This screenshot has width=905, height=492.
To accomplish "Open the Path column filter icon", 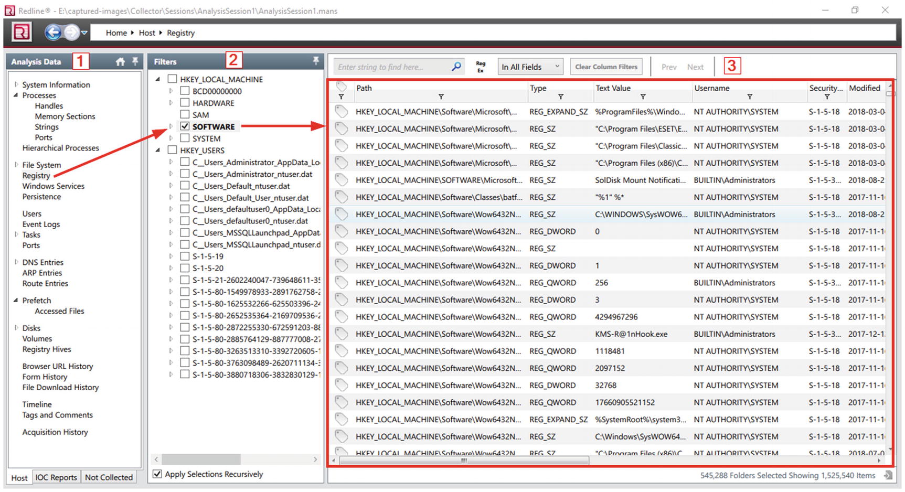I will 441,97.
